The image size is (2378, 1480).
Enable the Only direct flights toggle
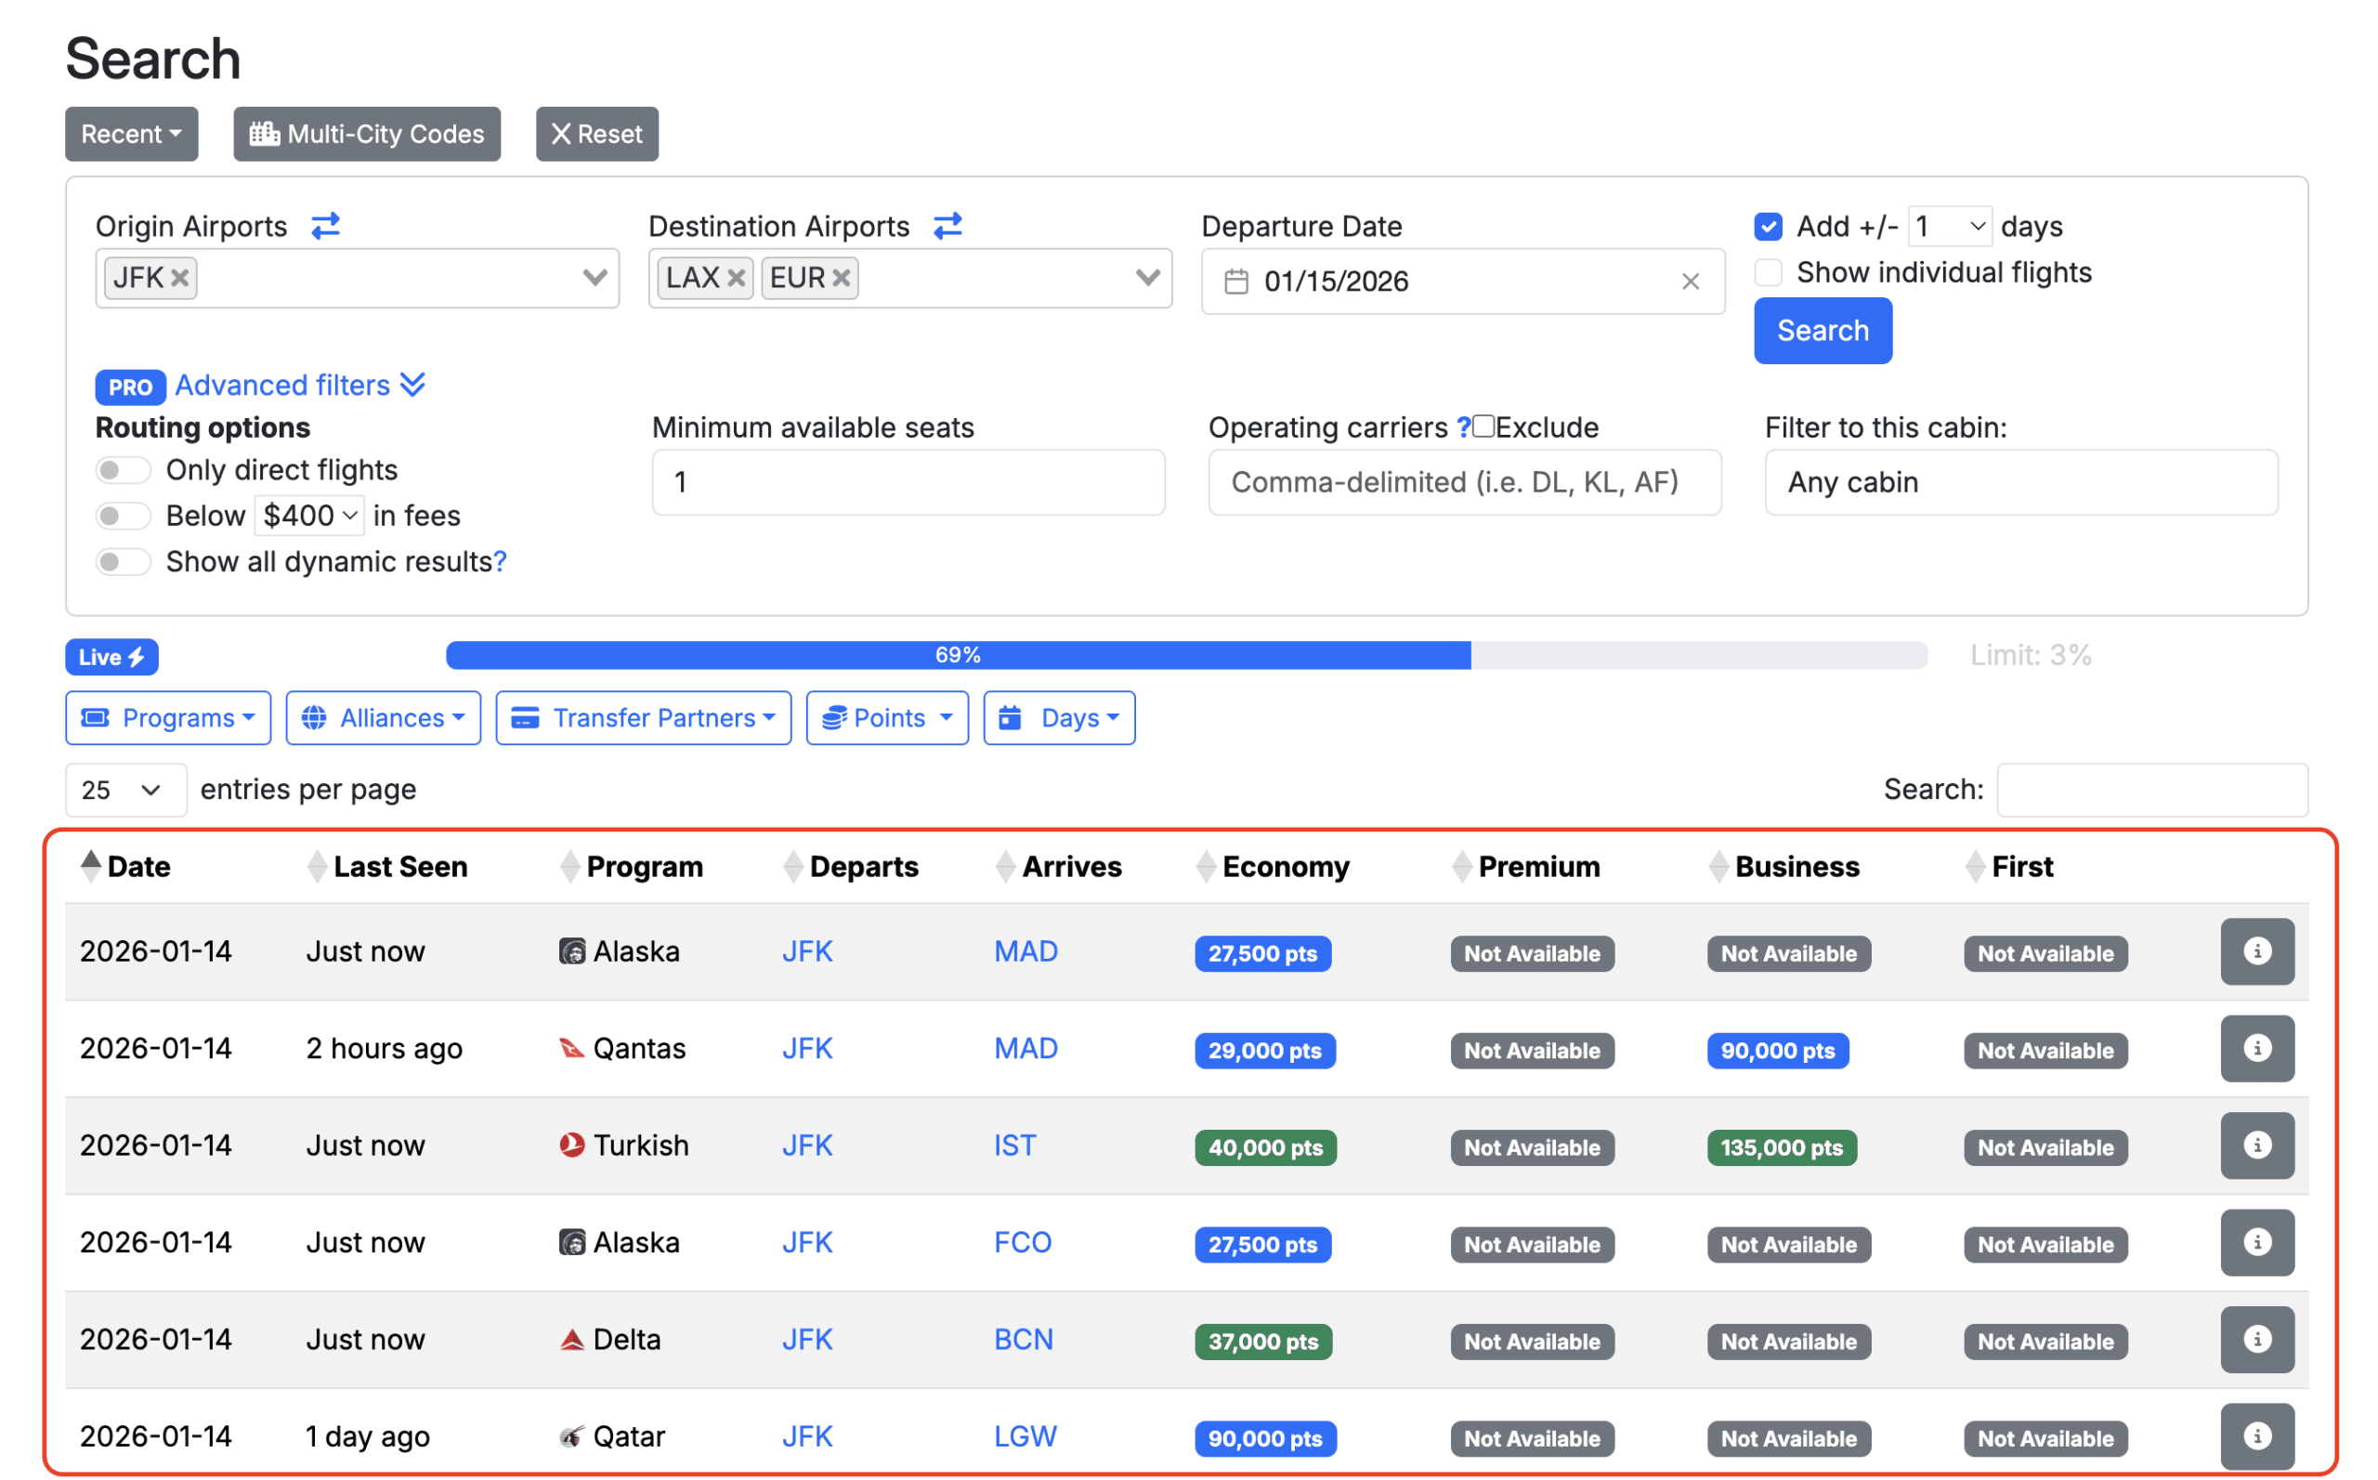click(x=124, y=470)
